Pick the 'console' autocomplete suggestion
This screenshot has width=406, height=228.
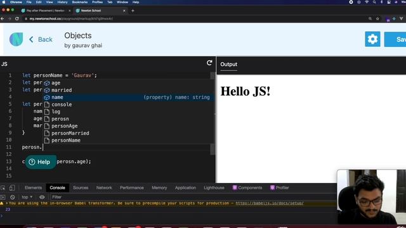(128, 104)
